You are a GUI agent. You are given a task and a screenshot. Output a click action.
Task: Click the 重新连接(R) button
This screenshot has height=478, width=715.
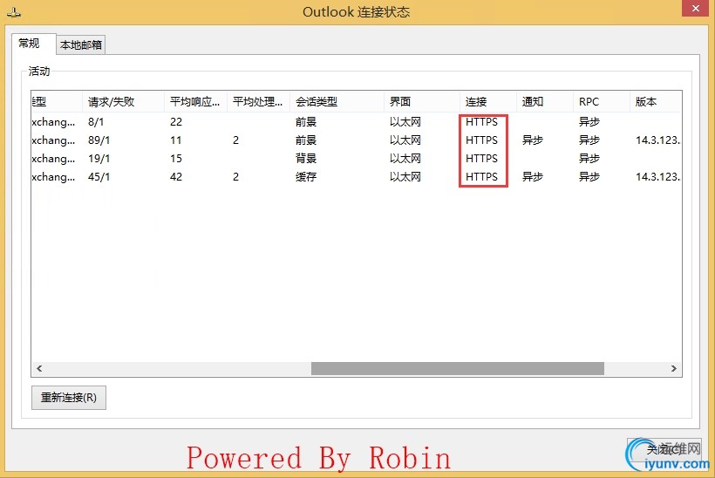[69, 397]
